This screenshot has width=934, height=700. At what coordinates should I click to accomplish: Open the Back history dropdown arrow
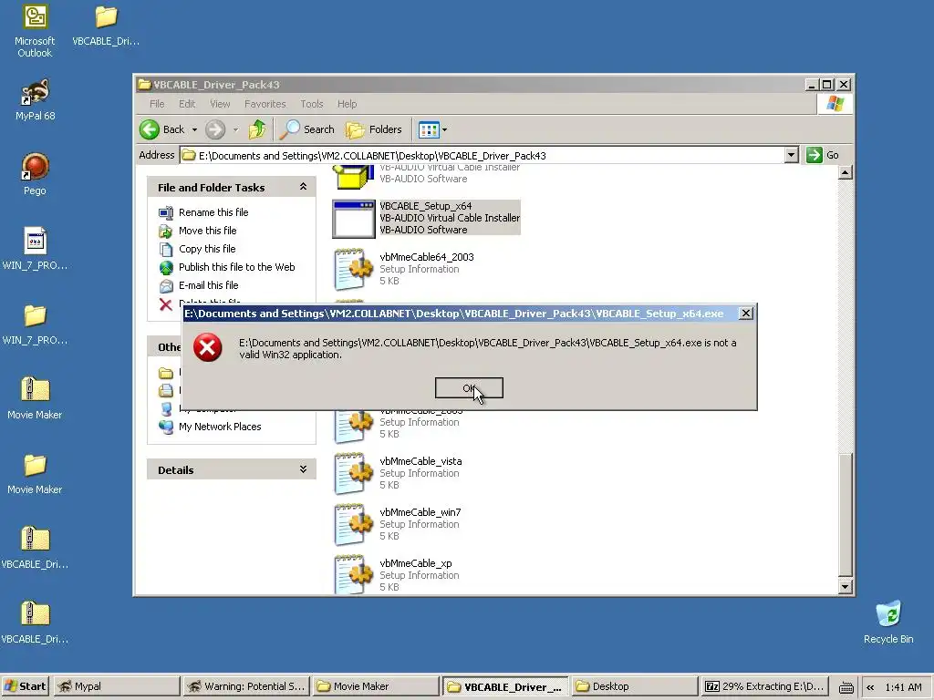pyautogui.click(x=194, y=129)
